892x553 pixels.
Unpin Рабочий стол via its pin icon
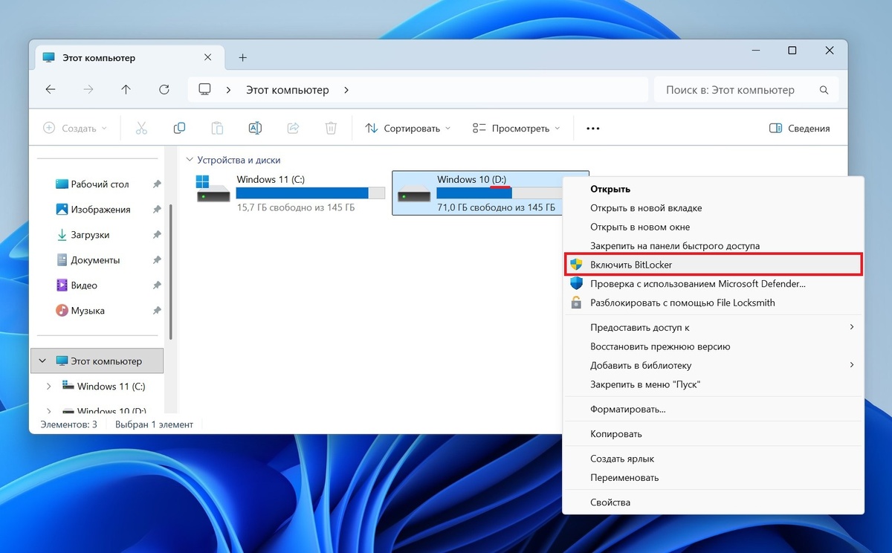coord(156,184)
